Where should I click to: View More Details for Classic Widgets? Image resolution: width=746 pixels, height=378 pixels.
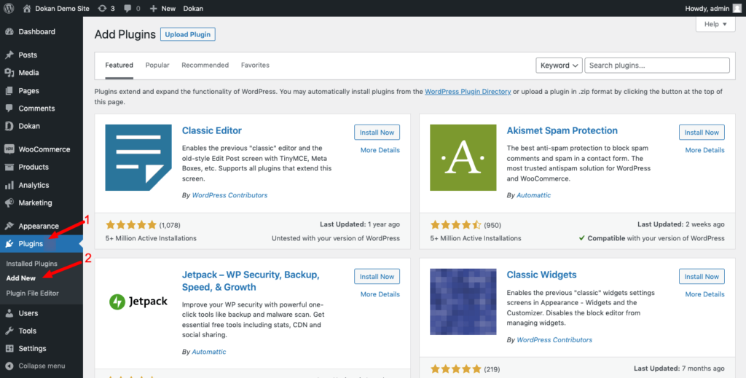[704, 294]
